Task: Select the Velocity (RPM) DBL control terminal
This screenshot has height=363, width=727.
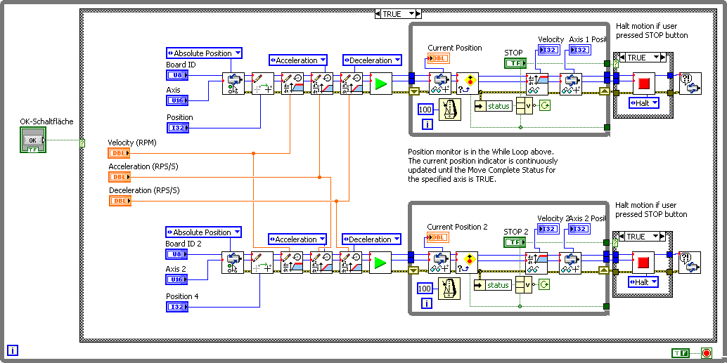Action: tap(120, 153)
